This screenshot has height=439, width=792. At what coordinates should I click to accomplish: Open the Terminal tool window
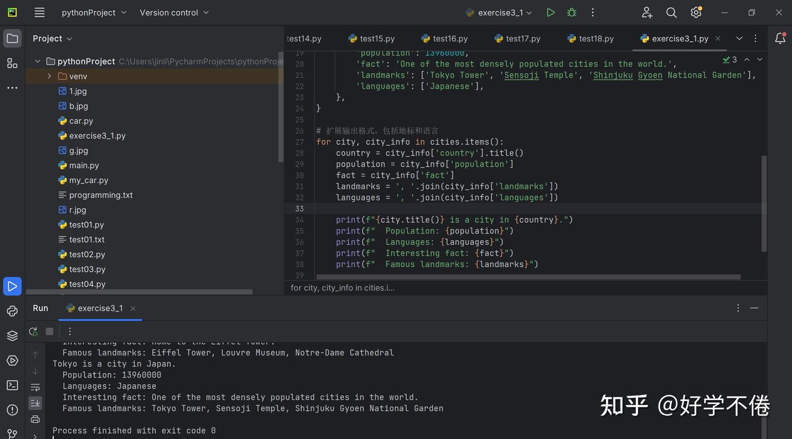pos(12,385)
